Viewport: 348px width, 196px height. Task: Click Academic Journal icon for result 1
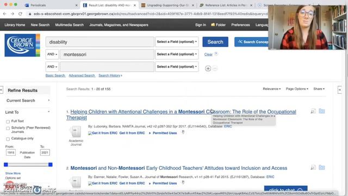click(x=76, y=132)
